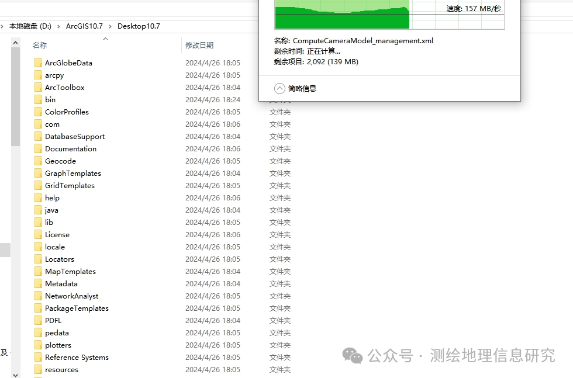Viewport: 573px width, 378px height.
Task: Open the bin folder
Action: (x=51, y=99)
